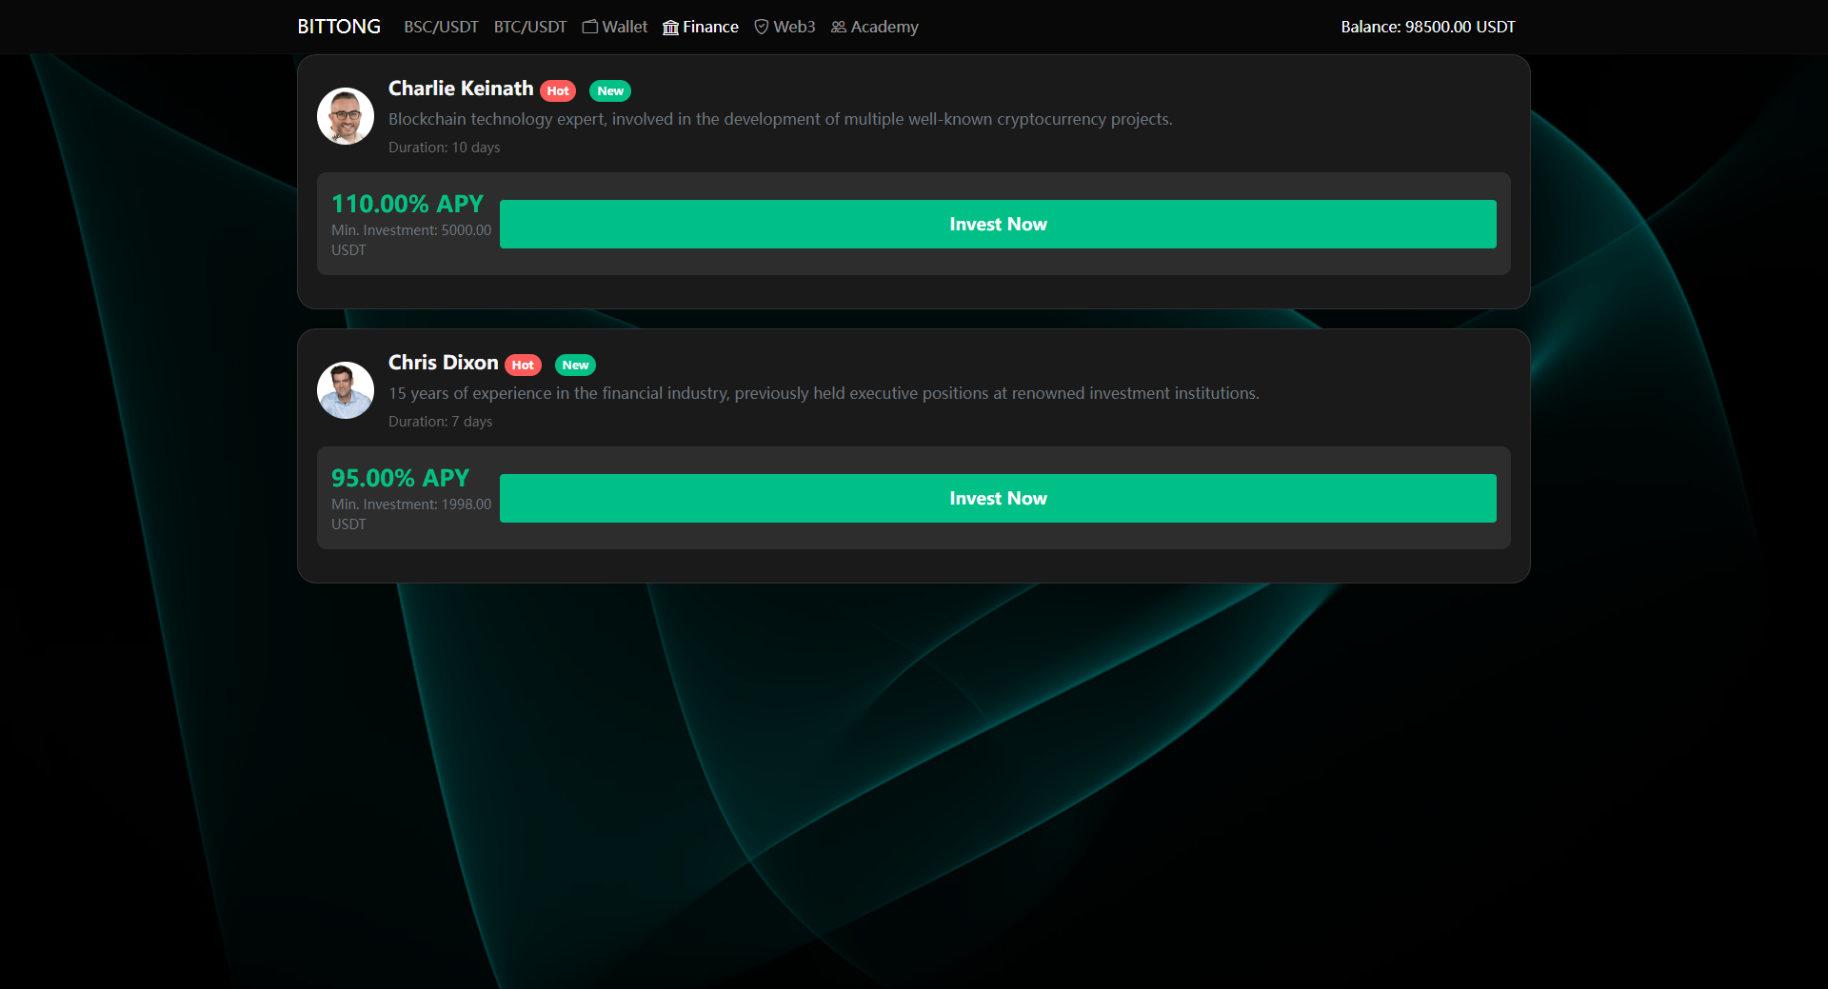
Task: Click the Web3 shield icon
Action: click(762, 27)
